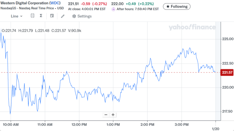Click the 1/20 date label
Viewport: 234px width, 131px height.
215,129
